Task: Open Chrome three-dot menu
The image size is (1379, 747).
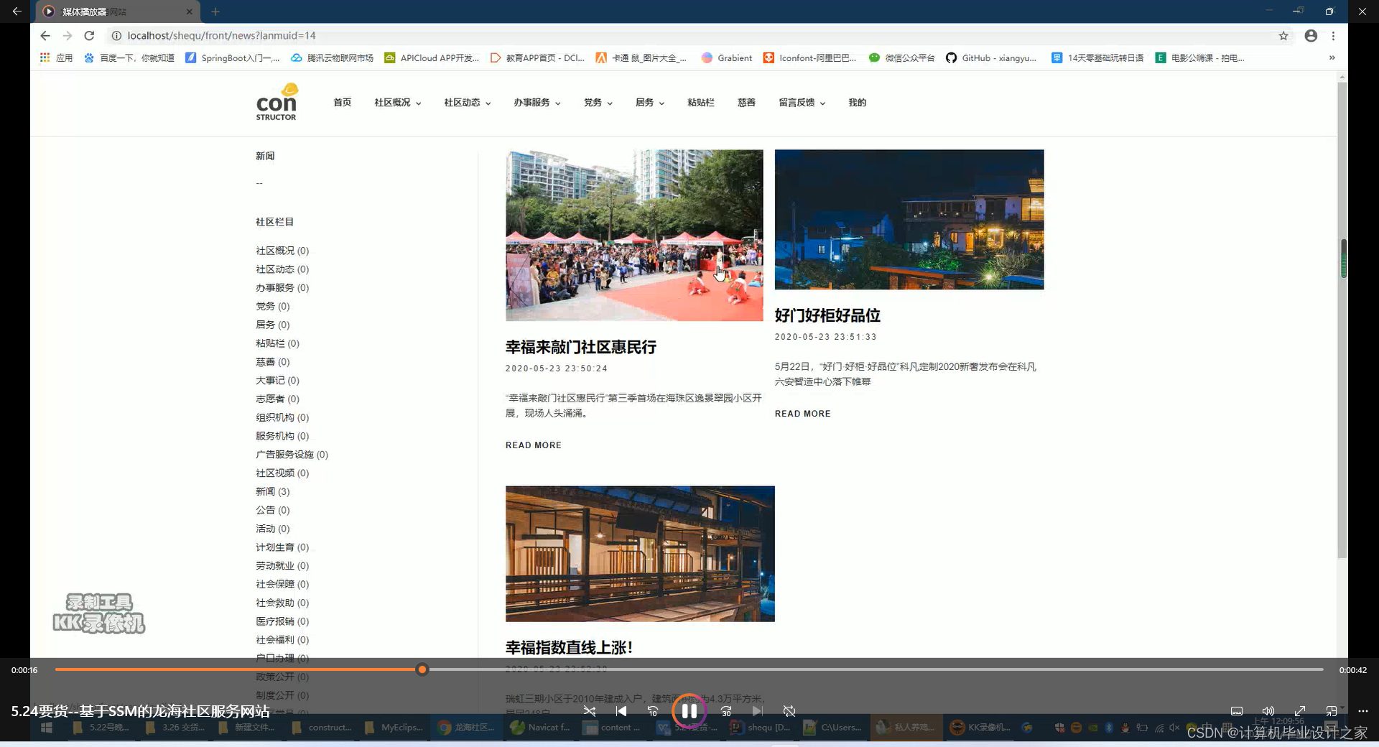Action: click(1333, 35)
